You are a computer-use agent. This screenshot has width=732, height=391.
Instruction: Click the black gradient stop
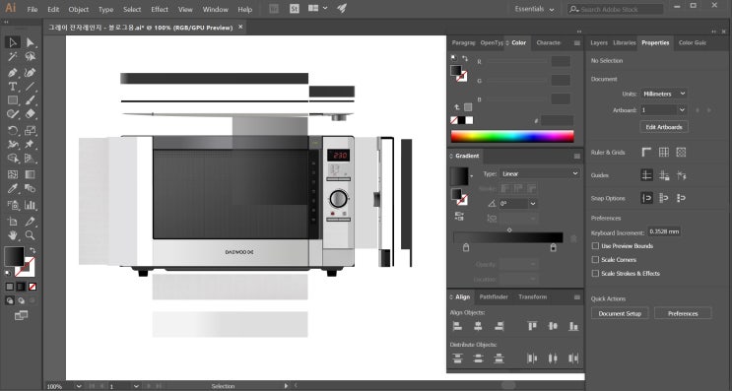tap(554, 247)
